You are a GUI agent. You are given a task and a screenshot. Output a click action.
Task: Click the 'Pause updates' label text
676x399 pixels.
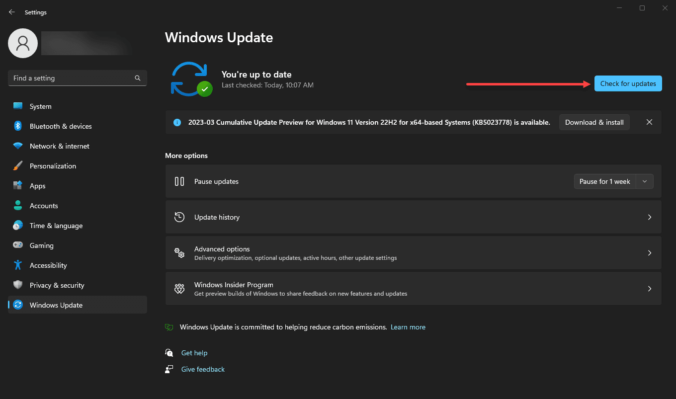pos(216,181)
